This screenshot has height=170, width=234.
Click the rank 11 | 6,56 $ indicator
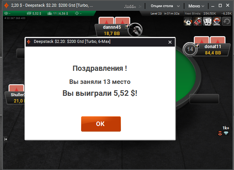[58, 13]
